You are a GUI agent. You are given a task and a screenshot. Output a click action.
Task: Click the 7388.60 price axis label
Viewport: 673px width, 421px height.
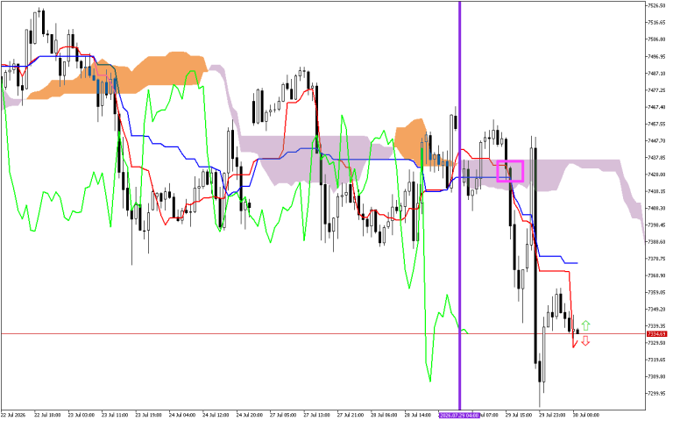click(x=656, y=242)
